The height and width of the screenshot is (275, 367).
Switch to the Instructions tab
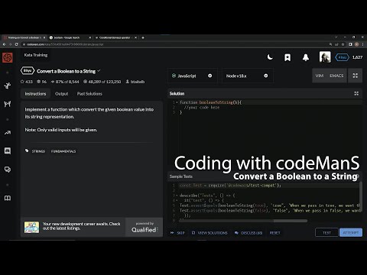pos(35,94)
